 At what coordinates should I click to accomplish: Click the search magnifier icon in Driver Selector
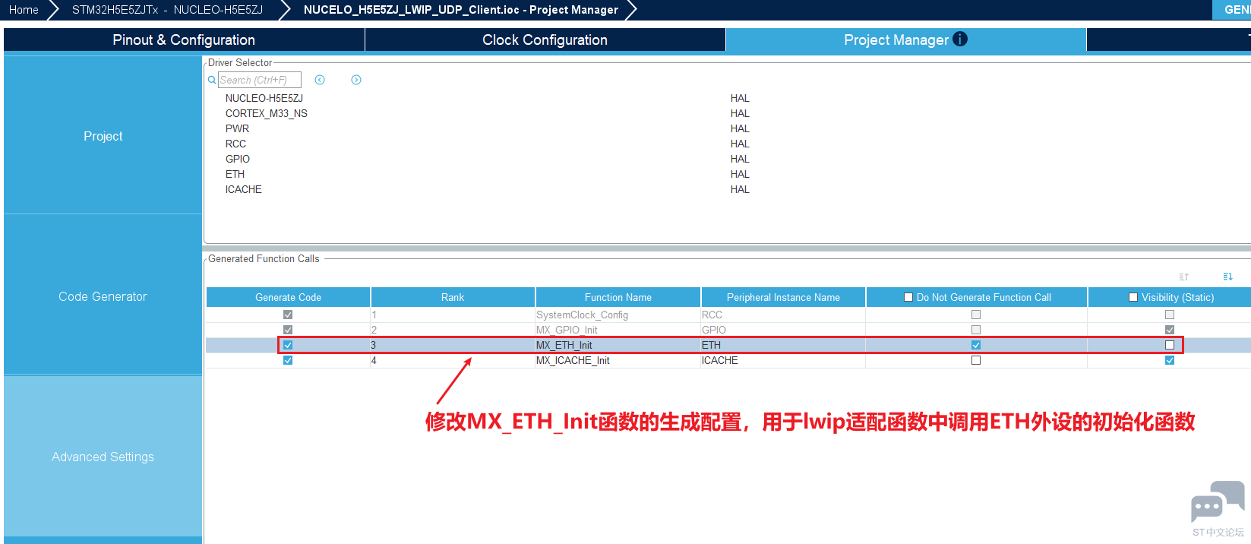(x=212, y=80)
